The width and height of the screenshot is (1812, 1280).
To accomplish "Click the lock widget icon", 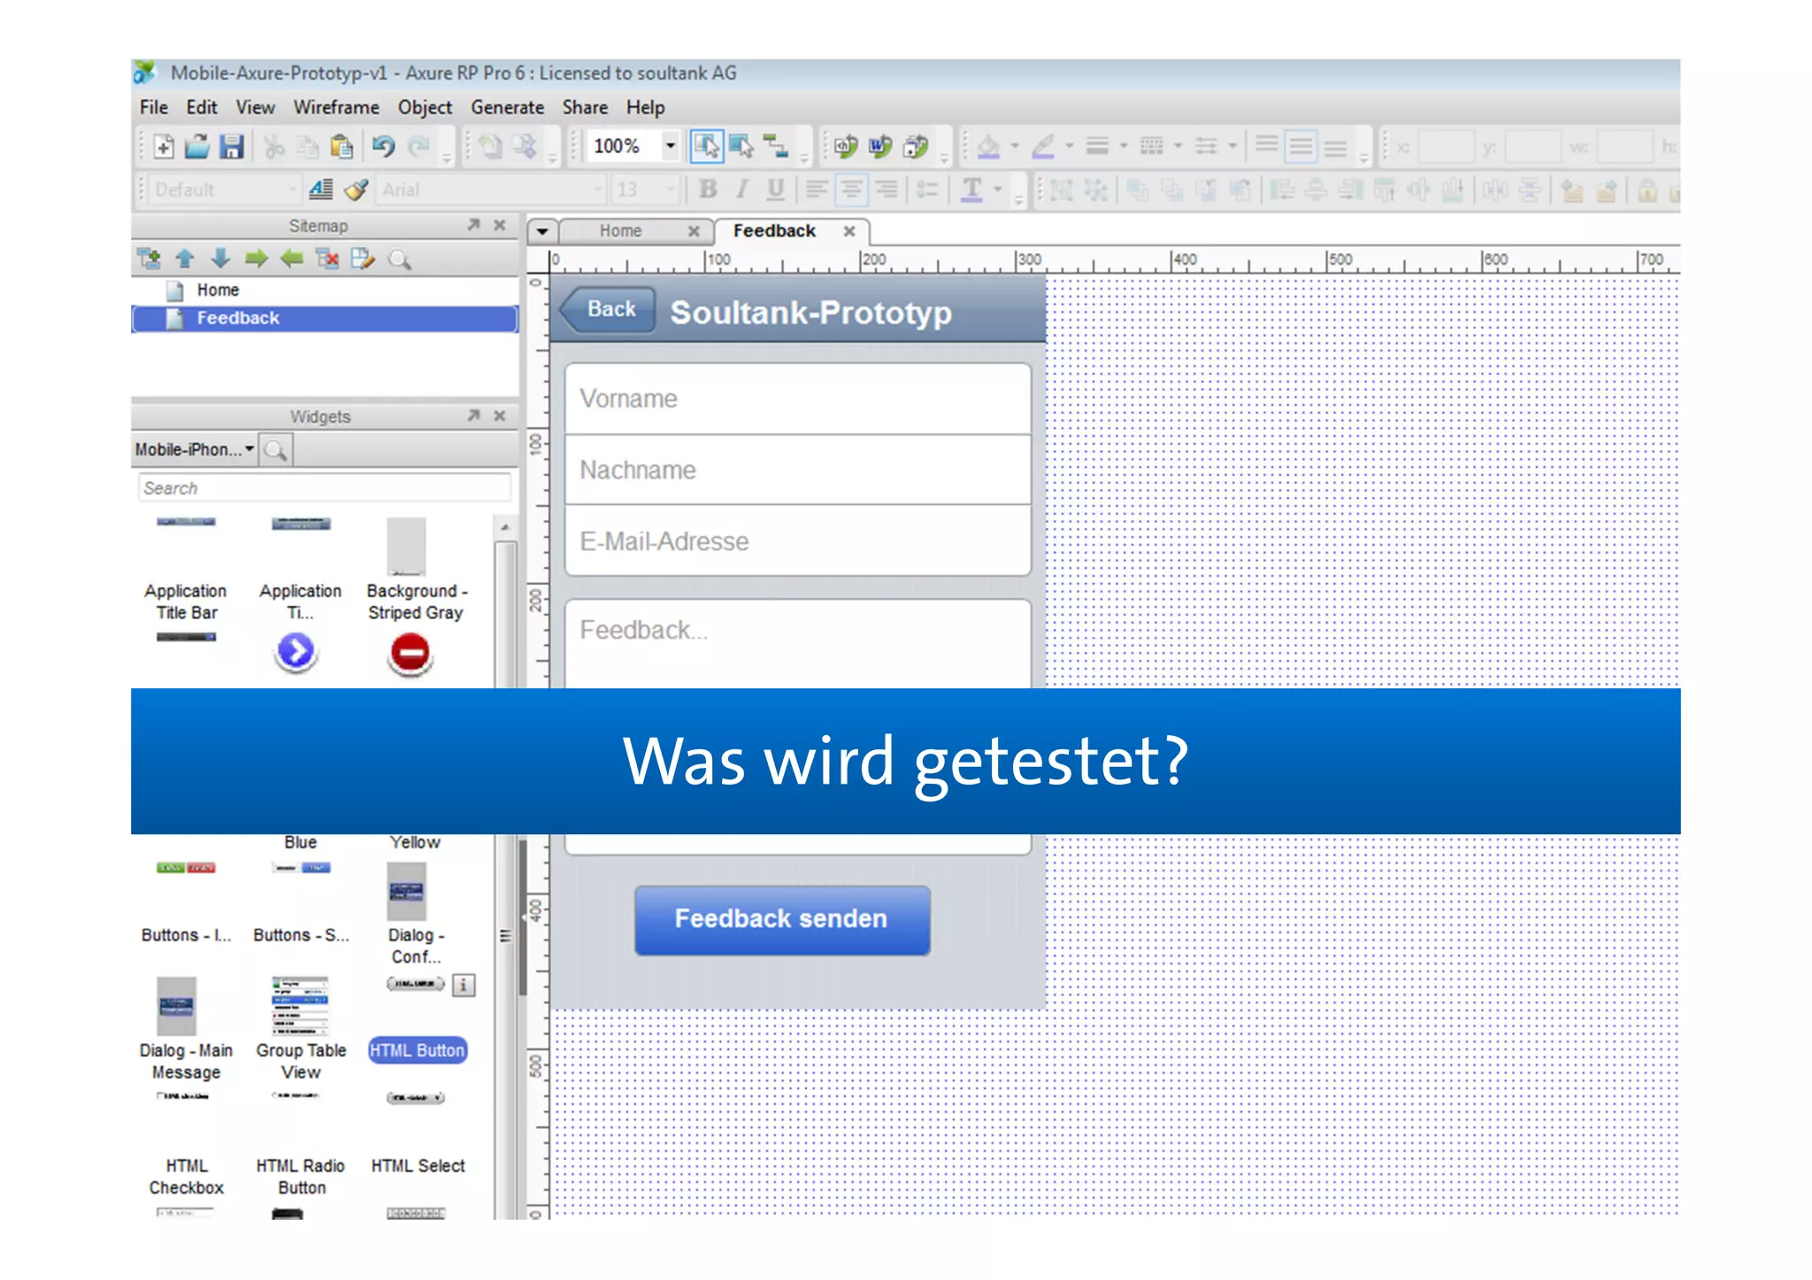I will click(1647, 190).
